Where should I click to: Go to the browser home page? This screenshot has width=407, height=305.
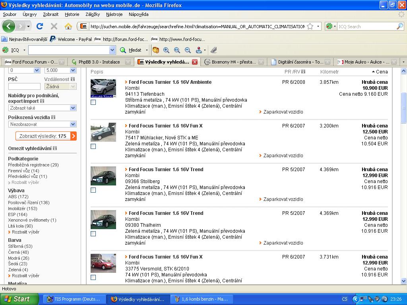click(x=68, y=26)
